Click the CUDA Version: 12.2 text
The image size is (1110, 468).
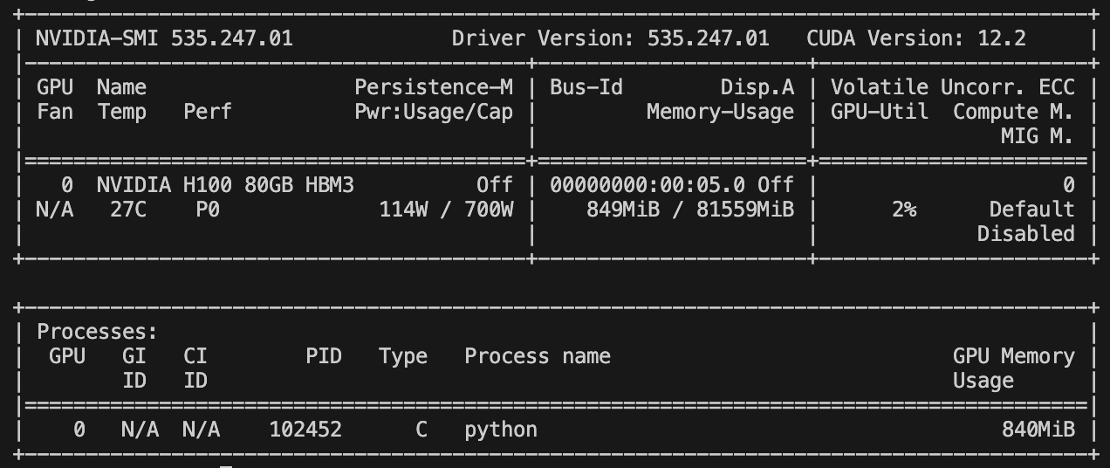(916, 38)
